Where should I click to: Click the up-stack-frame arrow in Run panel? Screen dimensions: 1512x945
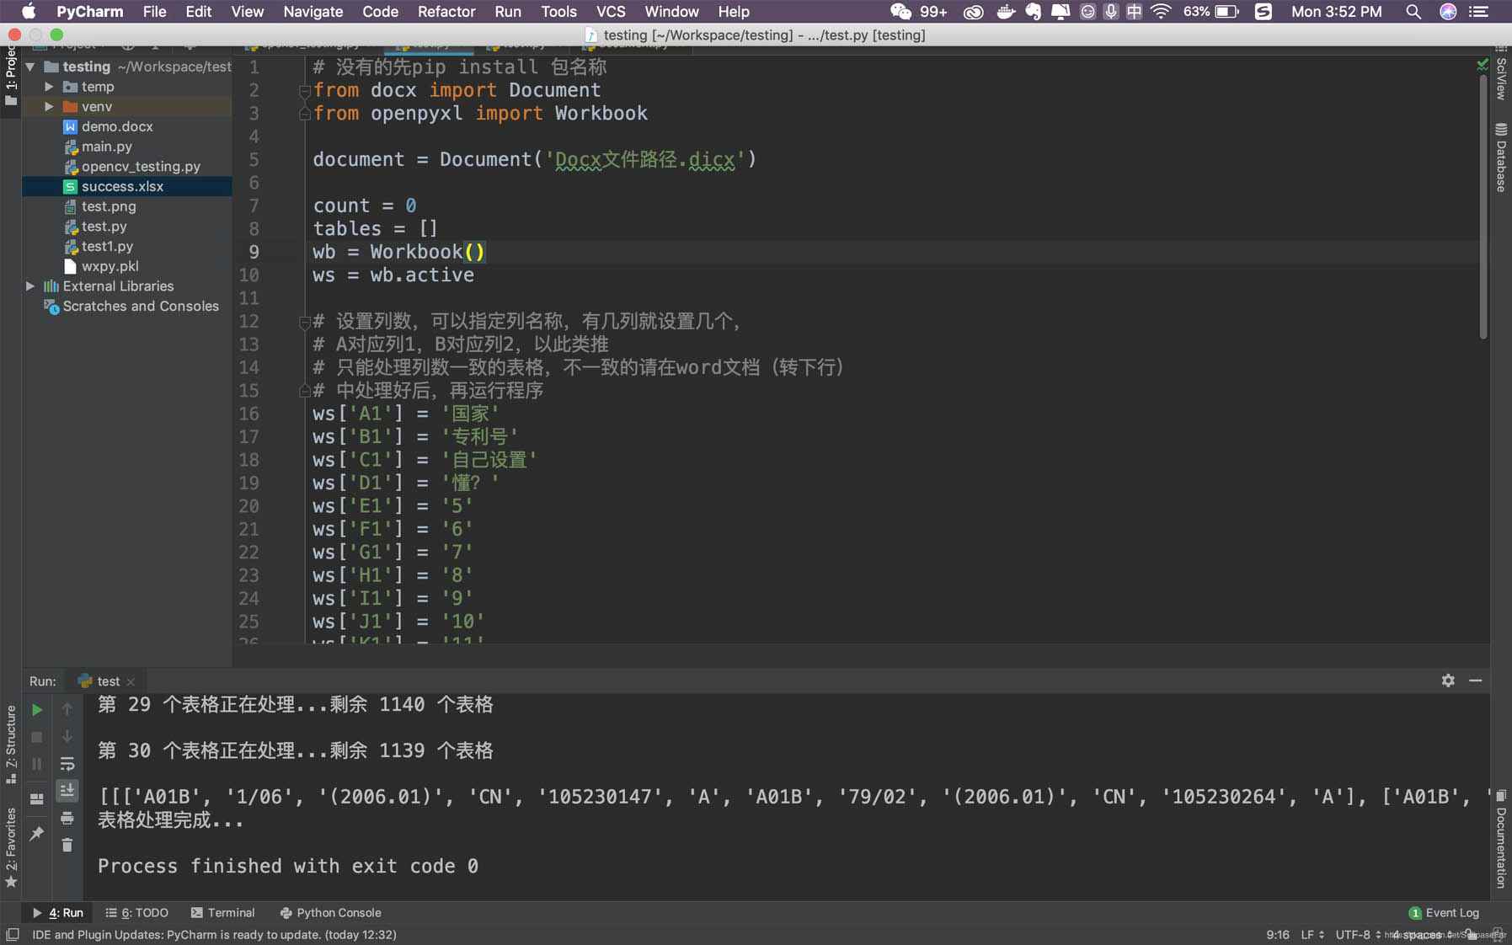[x=67, y=709]
